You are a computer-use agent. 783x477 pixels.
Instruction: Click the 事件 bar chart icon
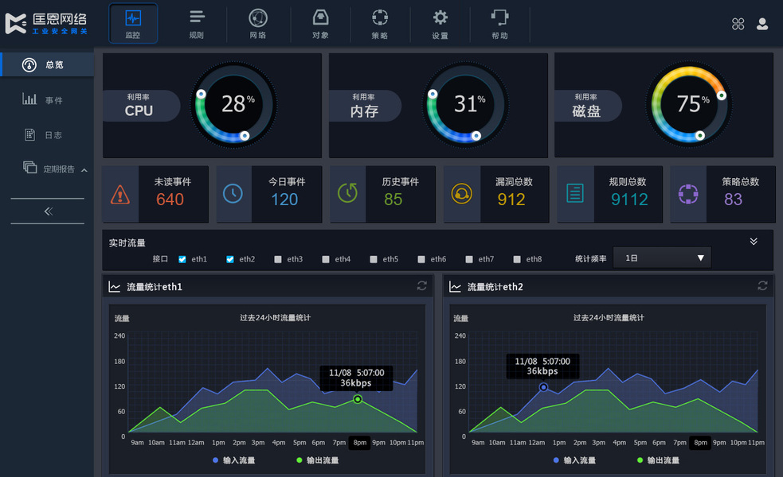click(x=29, y=99)
